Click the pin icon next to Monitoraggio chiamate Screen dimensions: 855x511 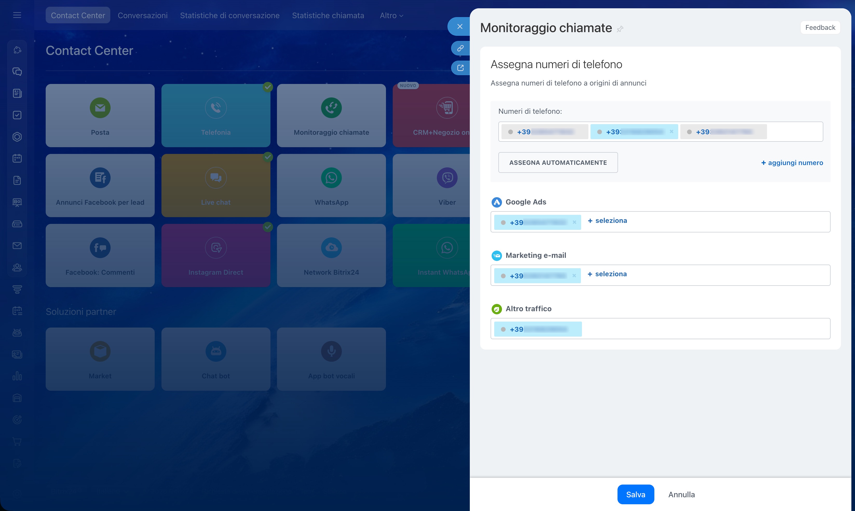pos(620,29)
